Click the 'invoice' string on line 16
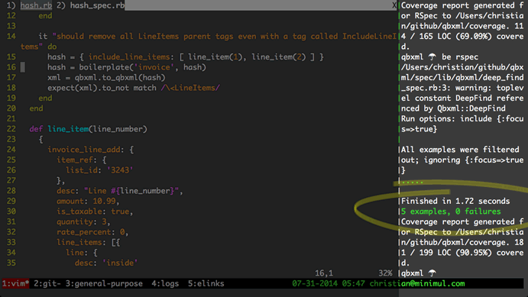This screenshot has width=528, height=297. click(154, 67)
